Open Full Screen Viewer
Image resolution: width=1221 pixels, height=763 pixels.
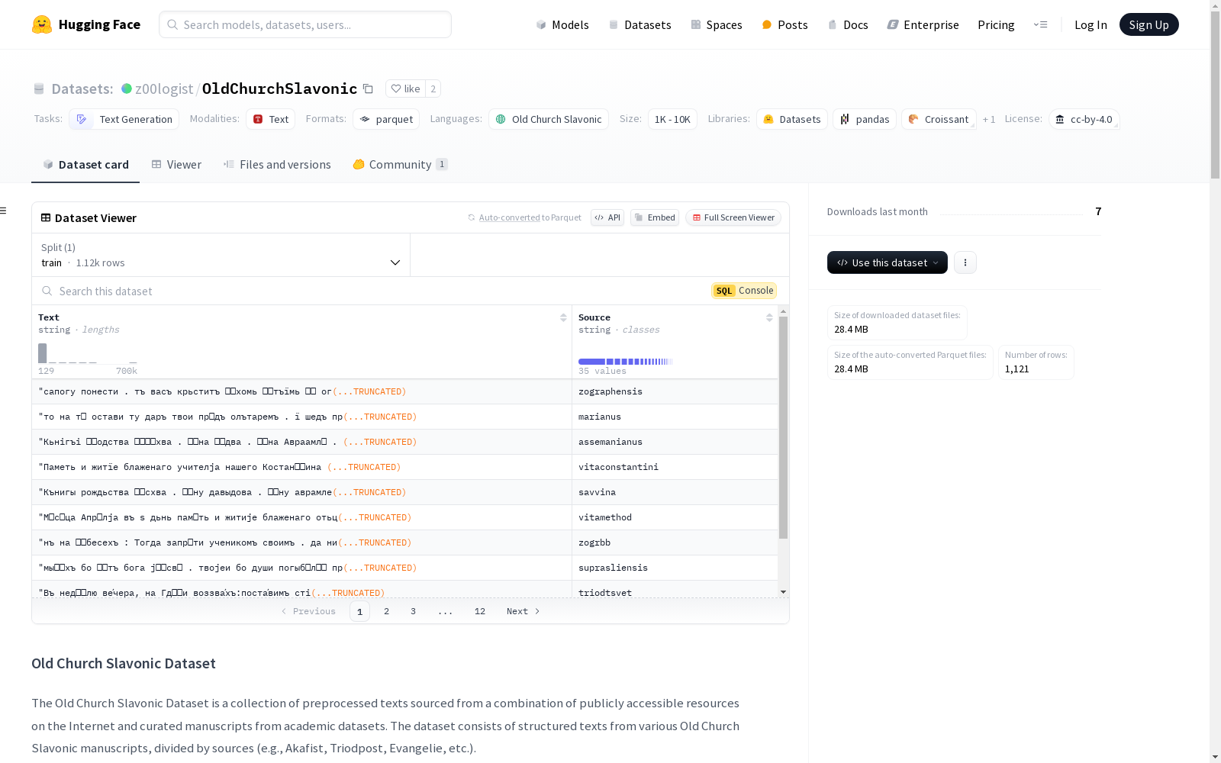733,217
